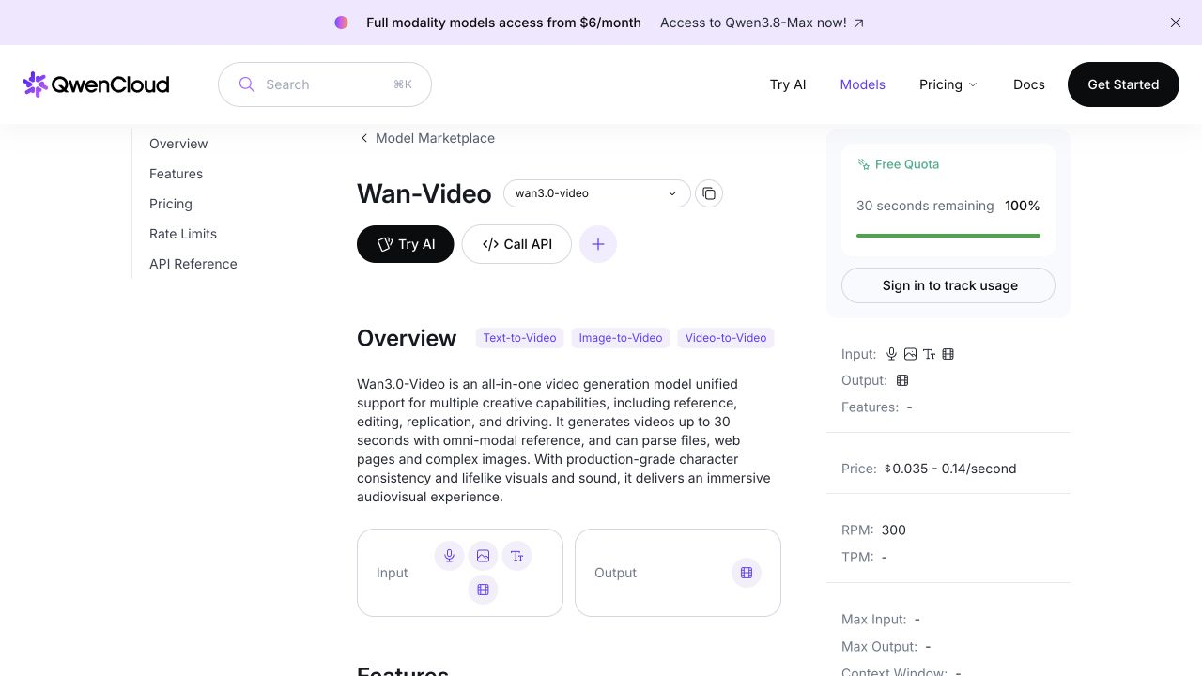The image size is (1202, 676).
Task: Click the search magnifier icon
Action: pyautogui.click(x=247, y=84)
